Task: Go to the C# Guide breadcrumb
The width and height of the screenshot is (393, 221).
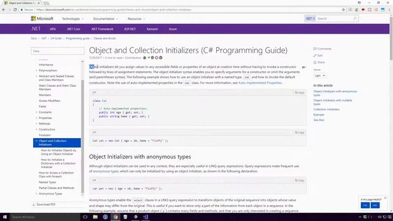Action: click(x=56, y=38)
